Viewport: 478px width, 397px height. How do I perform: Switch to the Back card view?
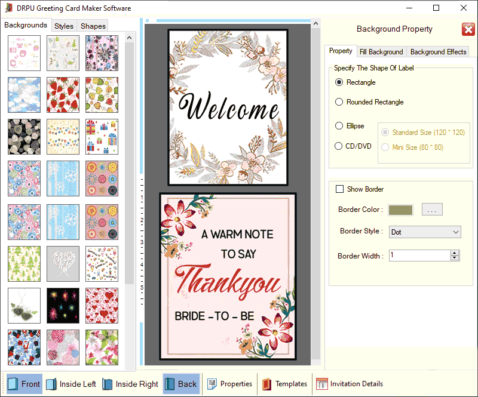181,384
